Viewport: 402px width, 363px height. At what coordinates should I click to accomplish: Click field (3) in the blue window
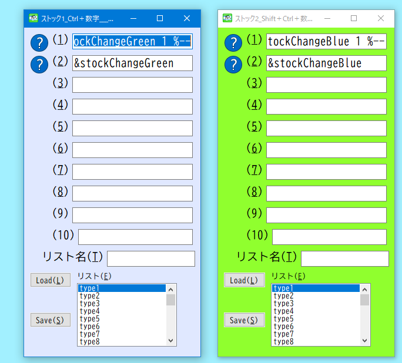tap(132, 85)
